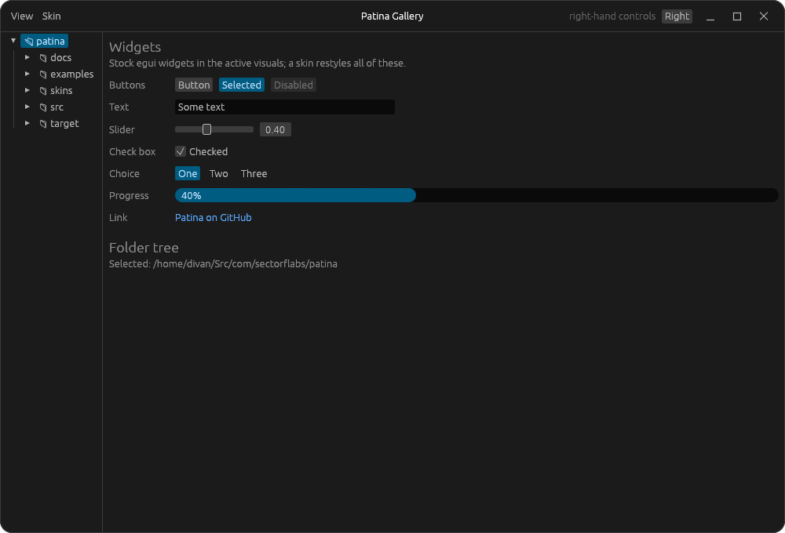Click the src folder icon
Viewport: 785px width, 533px height.
[43, 107]
